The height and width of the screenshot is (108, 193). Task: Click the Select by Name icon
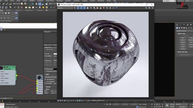(25, 4)
